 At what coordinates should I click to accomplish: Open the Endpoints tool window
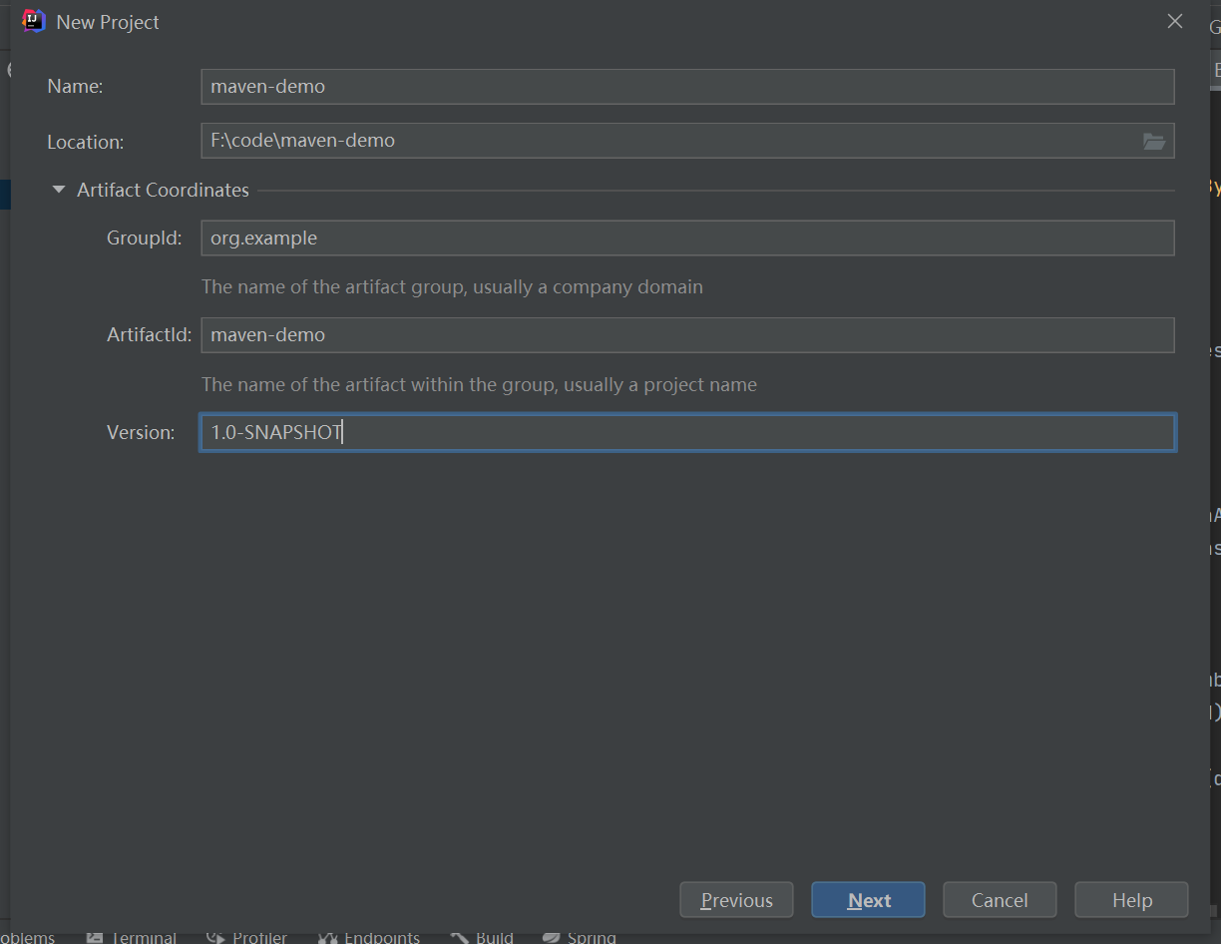369,936
